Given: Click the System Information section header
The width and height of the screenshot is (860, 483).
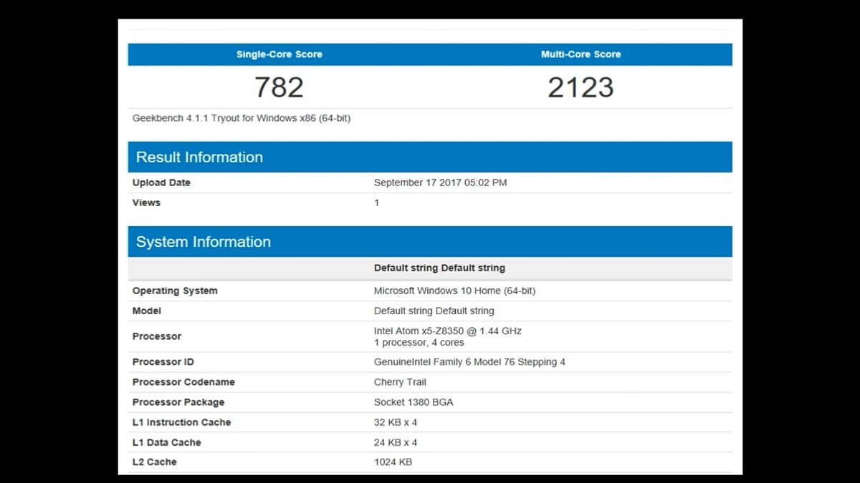Looking at the screenshot, I should click(x=203, y=241).
